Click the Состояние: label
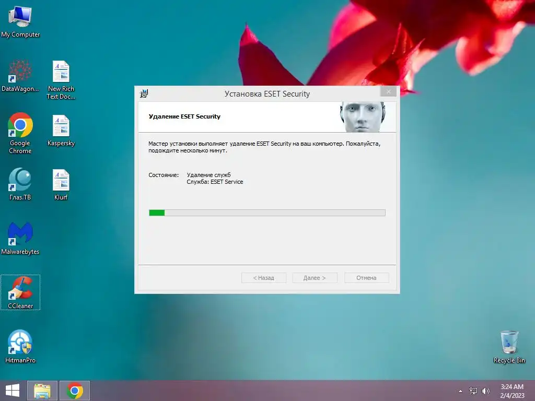 164,175
